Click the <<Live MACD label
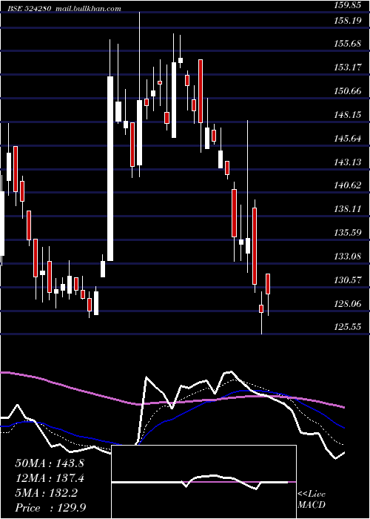 pos(312,500)
